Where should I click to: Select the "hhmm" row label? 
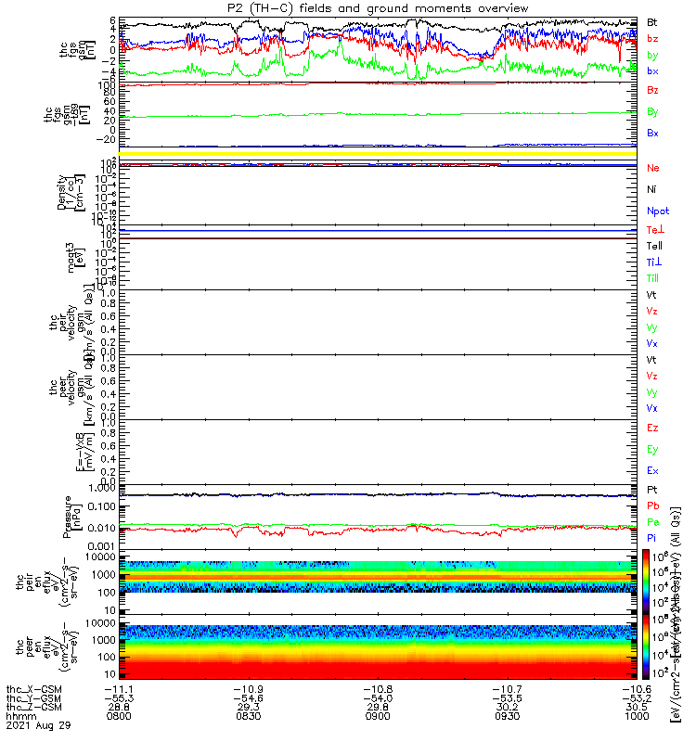point(21,716)
